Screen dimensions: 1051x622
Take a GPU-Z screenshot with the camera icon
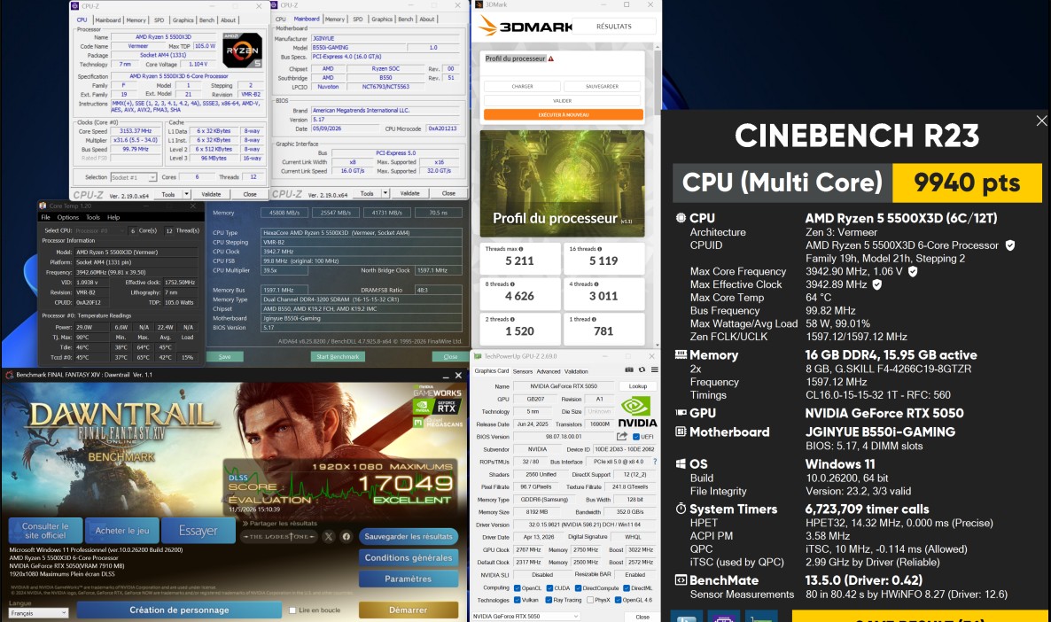pyautogui.click(x=628, y=370)
